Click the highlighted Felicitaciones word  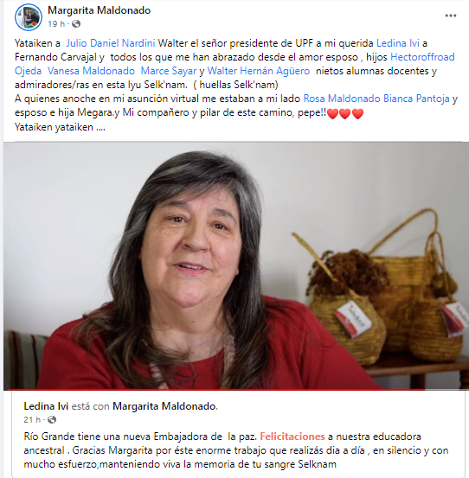292,437
